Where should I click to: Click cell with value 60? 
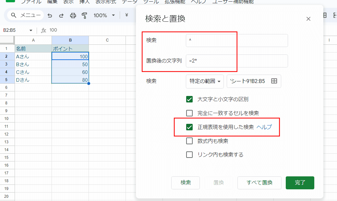[70, 72]
